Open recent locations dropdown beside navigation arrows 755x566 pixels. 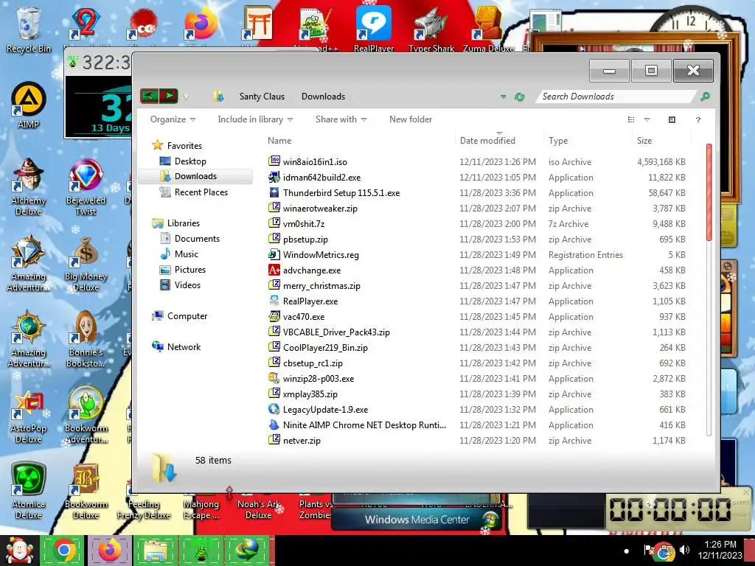point(186,97)
